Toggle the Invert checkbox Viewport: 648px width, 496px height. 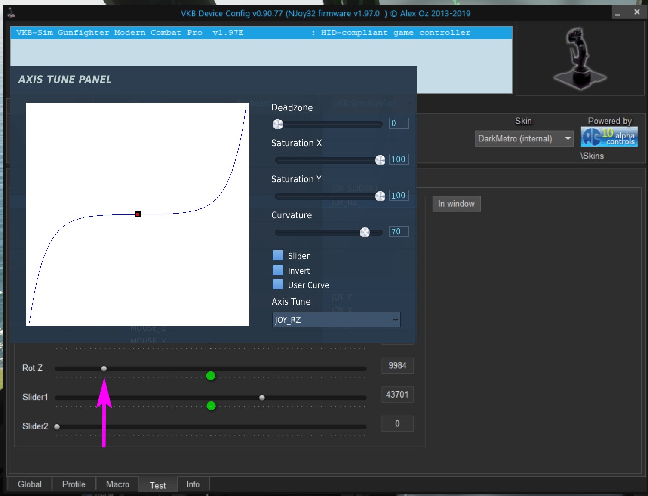278,270
